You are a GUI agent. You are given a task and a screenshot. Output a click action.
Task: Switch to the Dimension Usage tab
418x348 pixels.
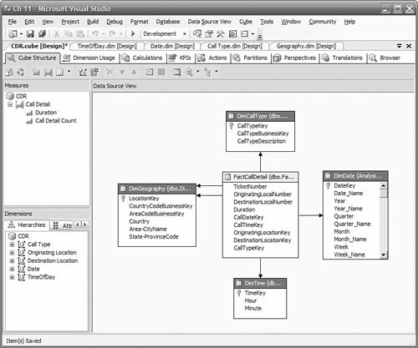coord(89,58)
